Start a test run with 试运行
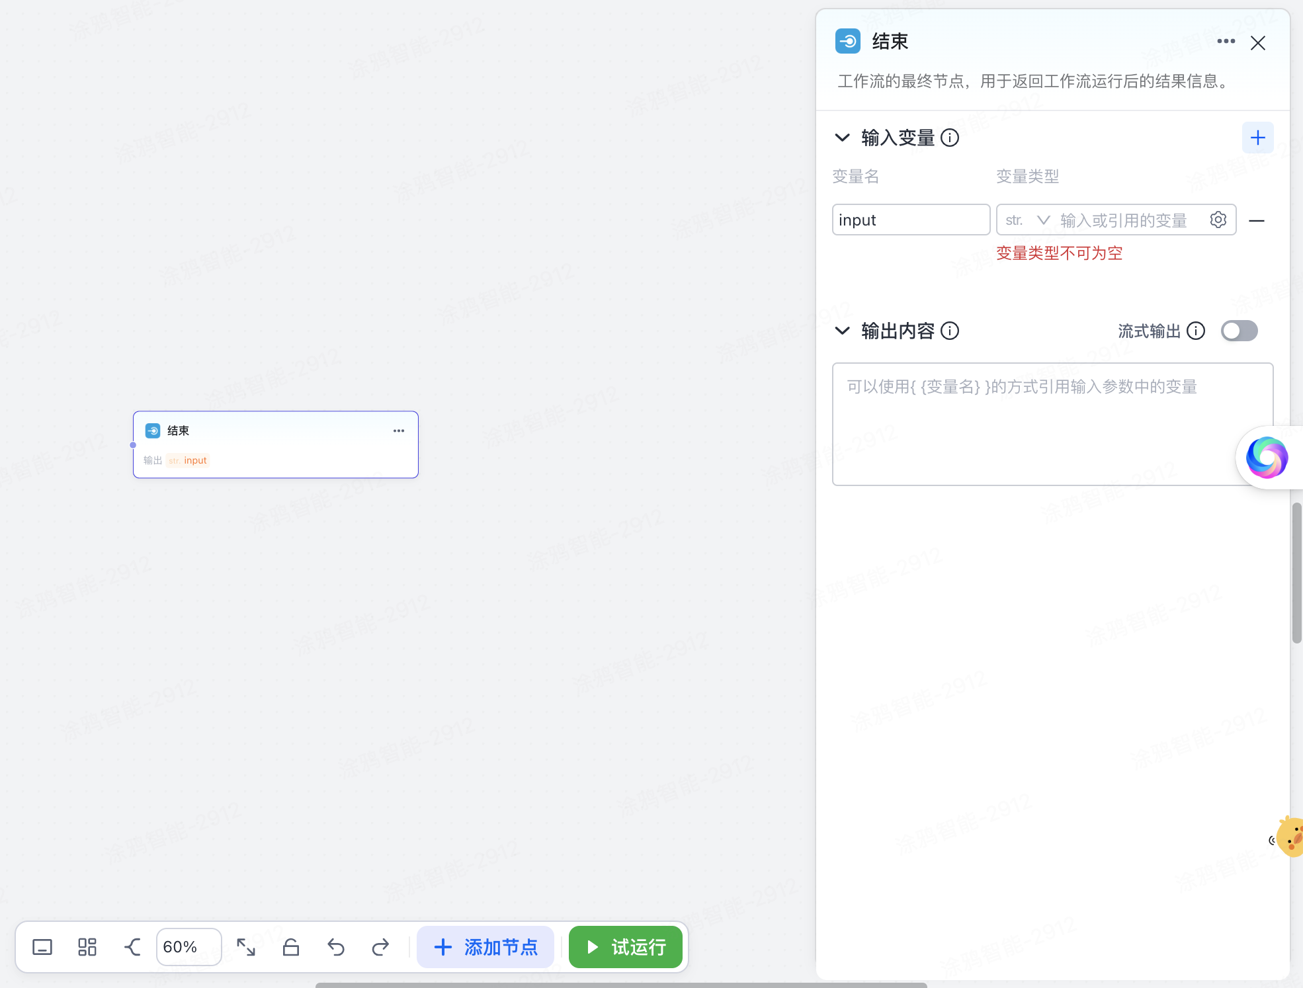This screenshot has height=988, width=1303. (x=626, y=947)
